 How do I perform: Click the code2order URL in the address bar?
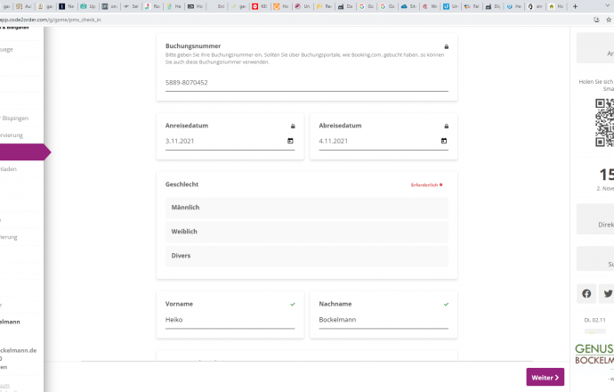51,20
